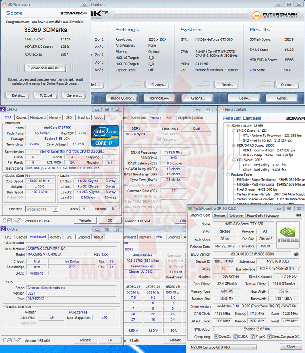Viewport: 305px width, 353px height.
Task: Click Submit Your Results button
Action: [45, 68]
